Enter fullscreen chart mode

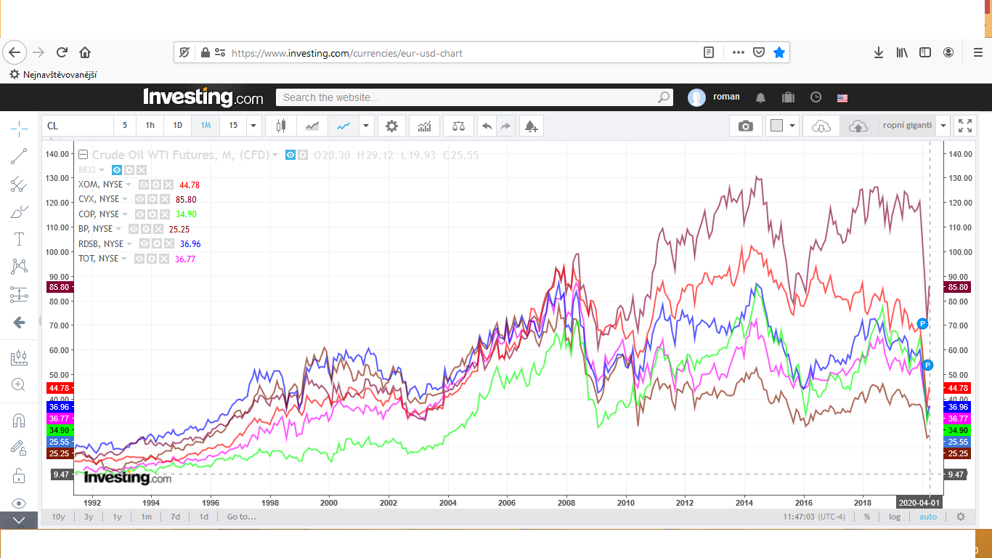click(965, 126)
